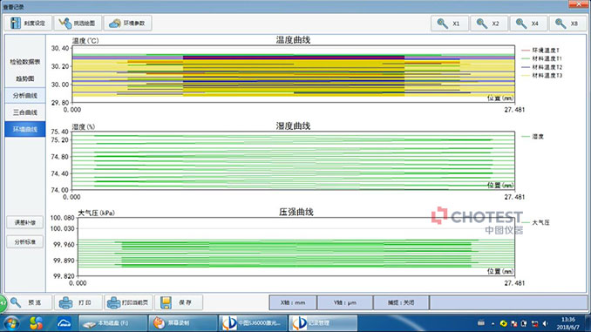Set zoom to X8 magnifier
This screenshot has height=332, width=591.
coord(567,24)
